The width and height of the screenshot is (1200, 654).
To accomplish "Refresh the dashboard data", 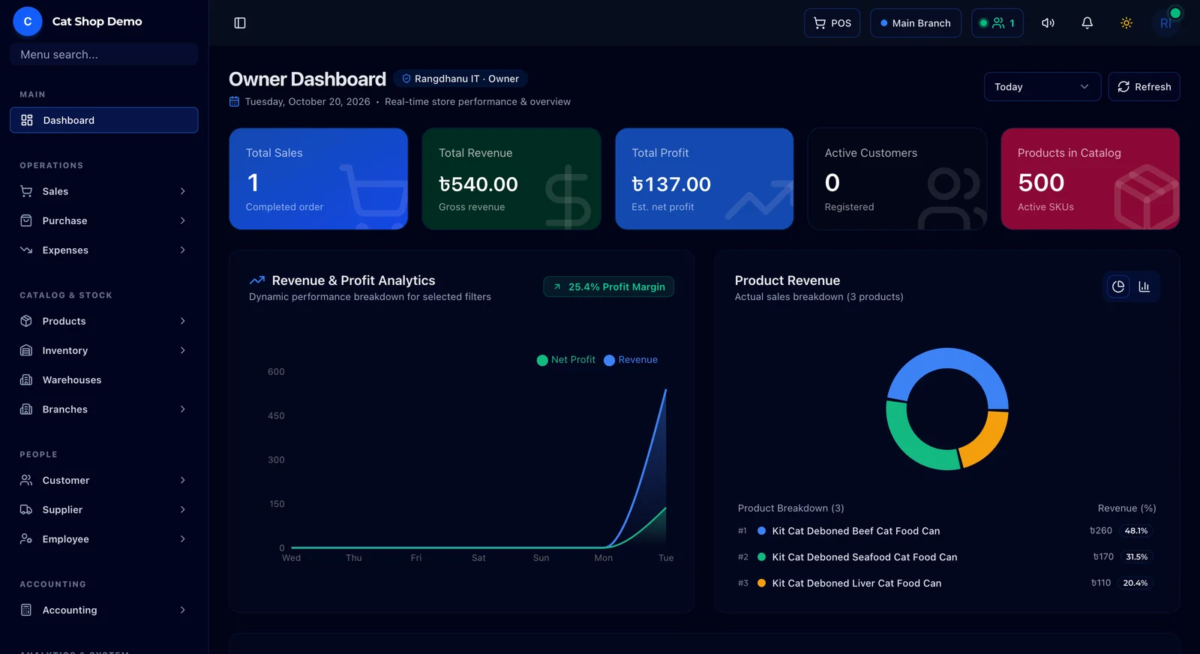I will coord(1144,87).
